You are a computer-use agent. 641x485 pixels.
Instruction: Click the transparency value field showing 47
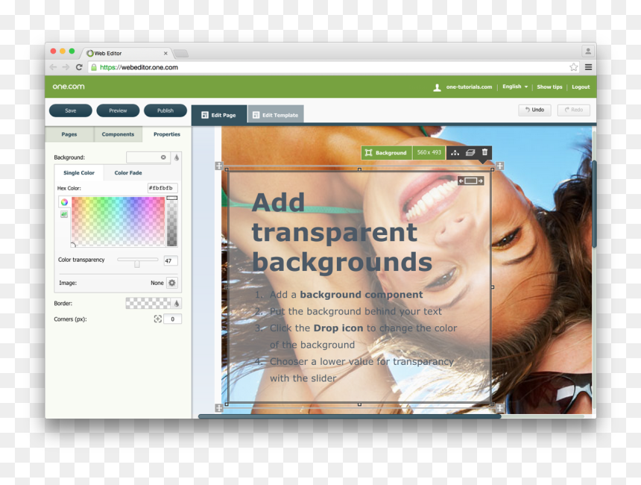tap(171, 260)
